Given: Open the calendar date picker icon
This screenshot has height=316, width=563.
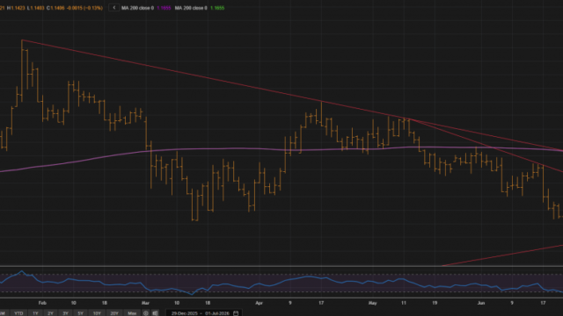Looking at the screenshot, I should 236,313.
